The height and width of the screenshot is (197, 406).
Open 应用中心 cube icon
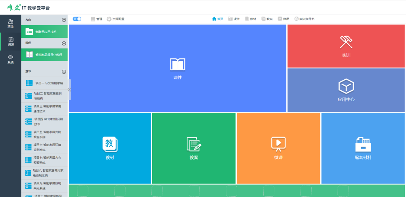346,86
